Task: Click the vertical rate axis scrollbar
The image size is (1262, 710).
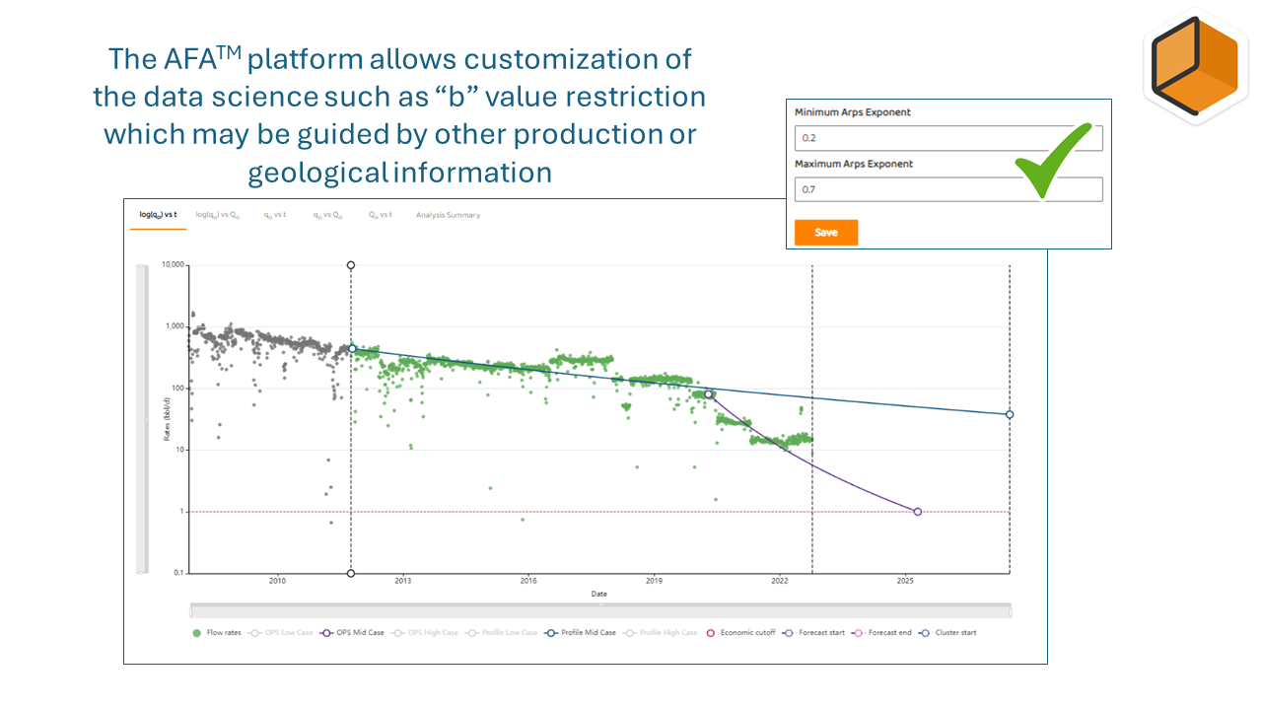Action: tap(141, 418)
